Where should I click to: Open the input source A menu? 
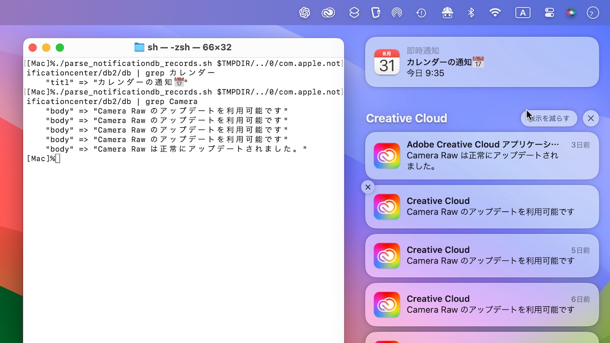pyautogui.click(x=523, y=13)
